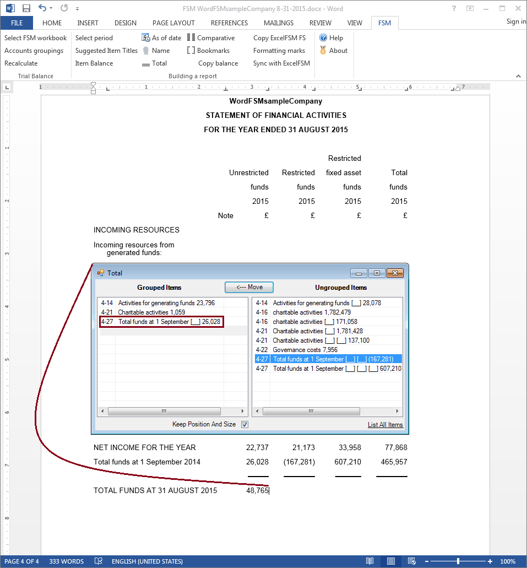The image size is (527, 568).
Task: Open the undo history dropdown arrow
Action: point(51,8)
